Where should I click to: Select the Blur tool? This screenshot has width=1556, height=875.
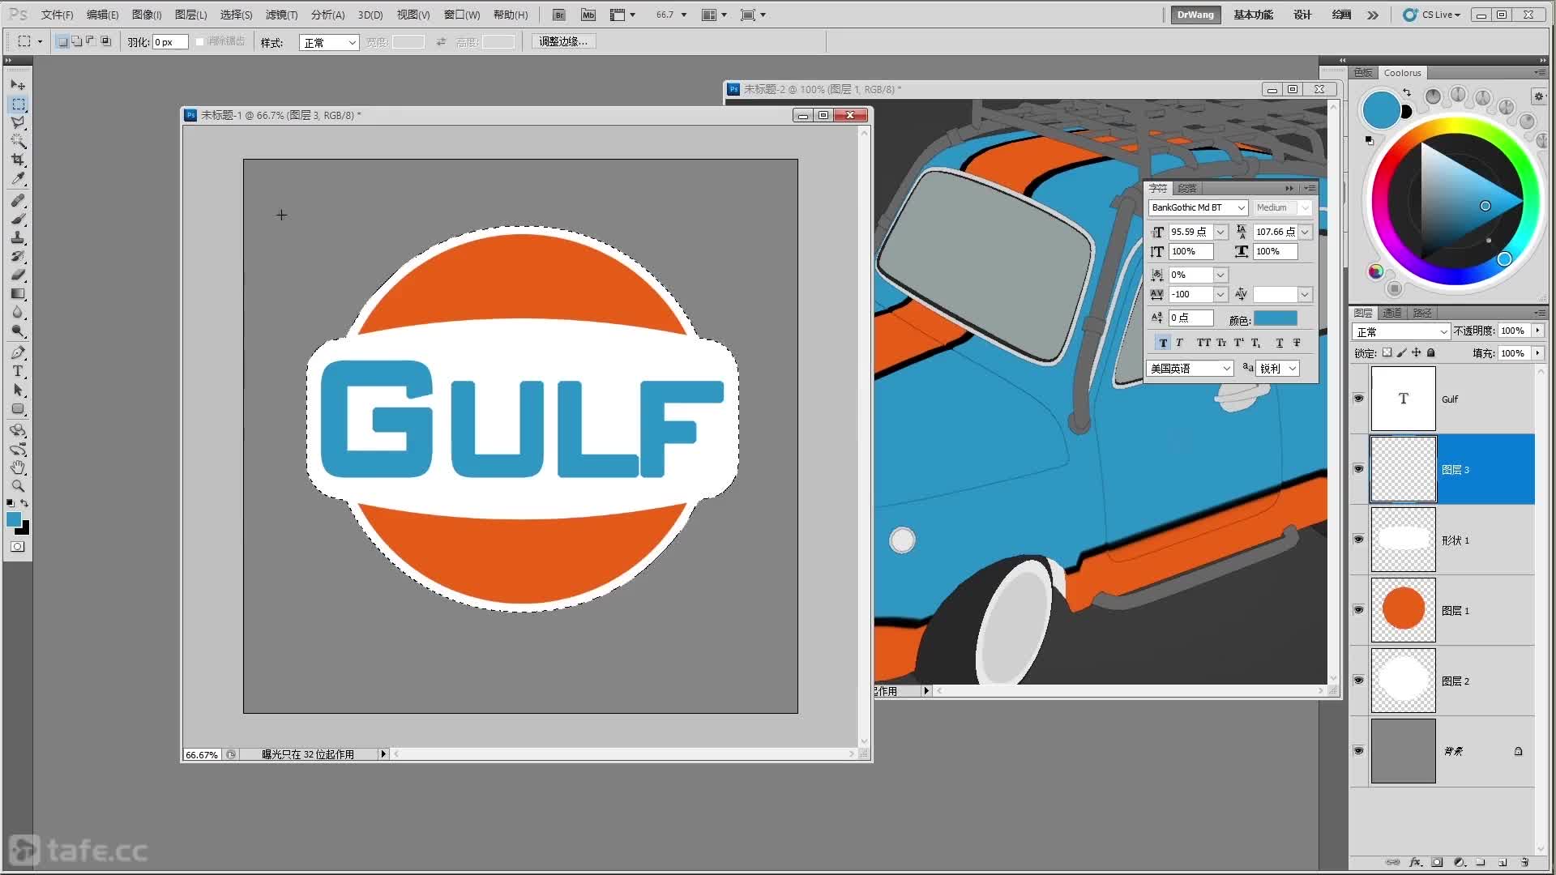[18, 312]
